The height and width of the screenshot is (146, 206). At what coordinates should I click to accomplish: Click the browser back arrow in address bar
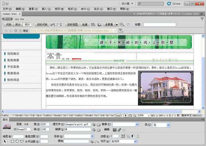pyautogui.click(x=6, y=30)
